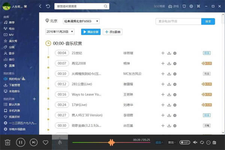Click the vertical scrollbar of song list

[x=223, y=73]
